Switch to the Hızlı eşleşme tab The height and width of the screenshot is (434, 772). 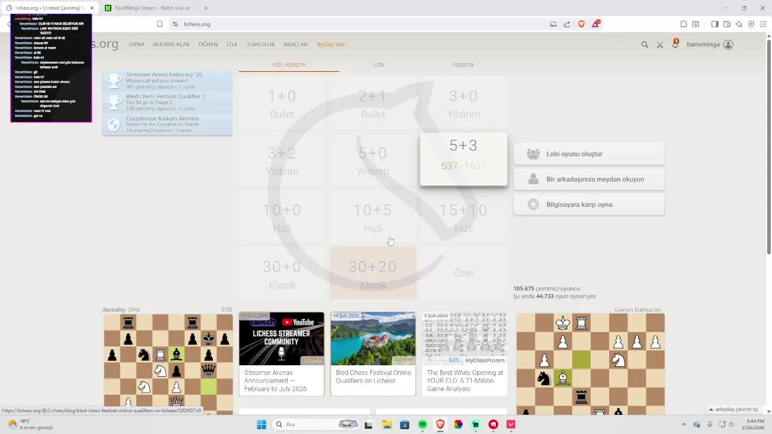coord(289,64)
